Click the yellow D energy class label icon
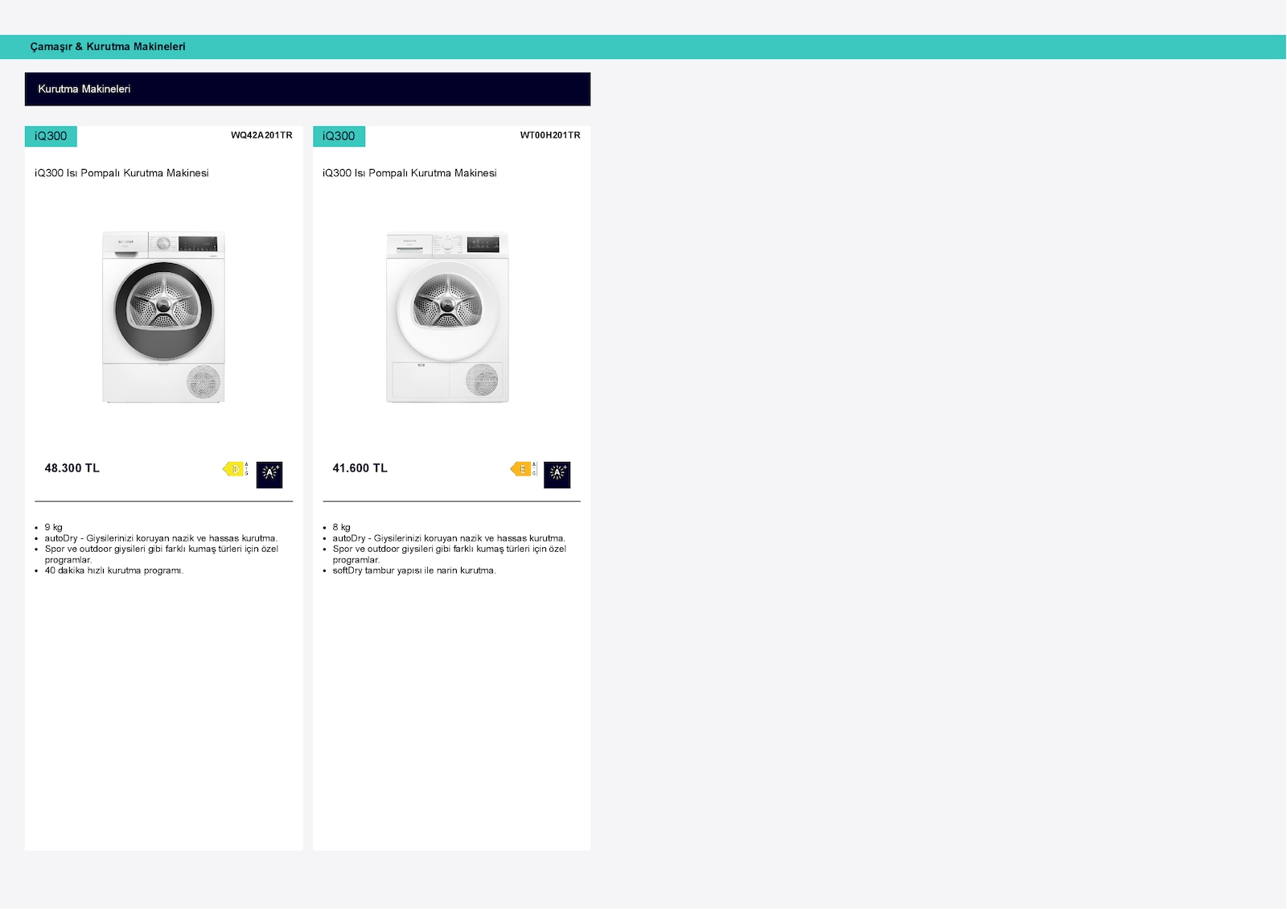1287x910 pixels. [x=236, y=469]
